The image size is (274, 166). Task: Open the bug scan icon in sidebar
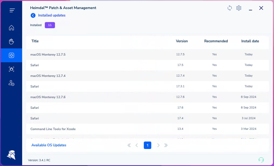coord(11,69)
